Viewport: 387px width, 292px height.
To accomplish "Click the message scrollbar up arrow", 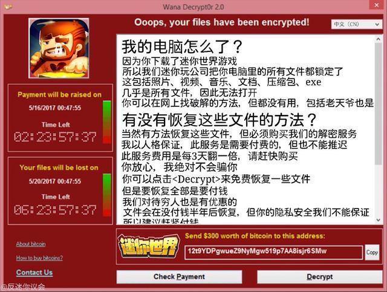I will (x=379, y=39).
